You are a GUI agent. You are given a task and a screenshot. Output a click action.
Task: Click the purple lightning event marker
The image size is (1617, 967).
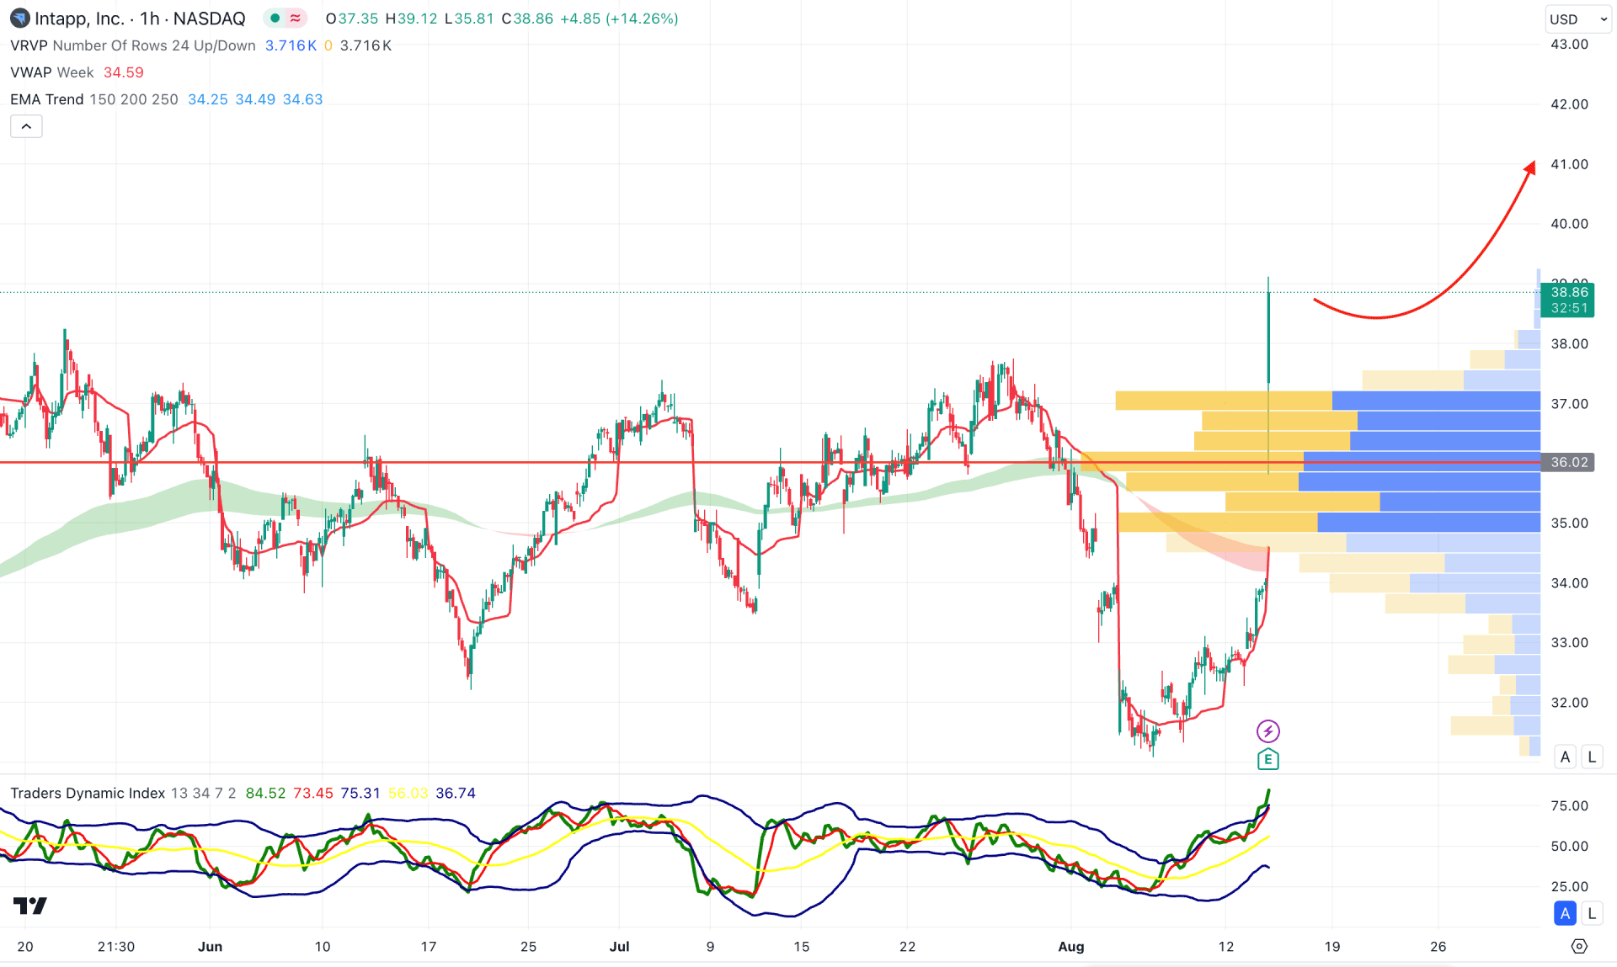click(x=1267, y=731)
